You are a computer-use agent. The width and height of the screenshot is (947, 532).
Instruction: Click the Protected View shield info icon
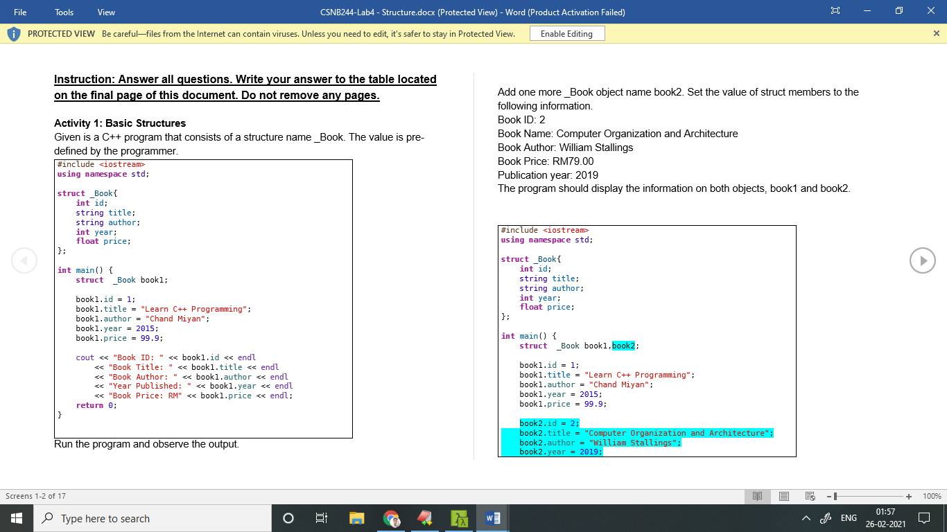tap(13, 33)
